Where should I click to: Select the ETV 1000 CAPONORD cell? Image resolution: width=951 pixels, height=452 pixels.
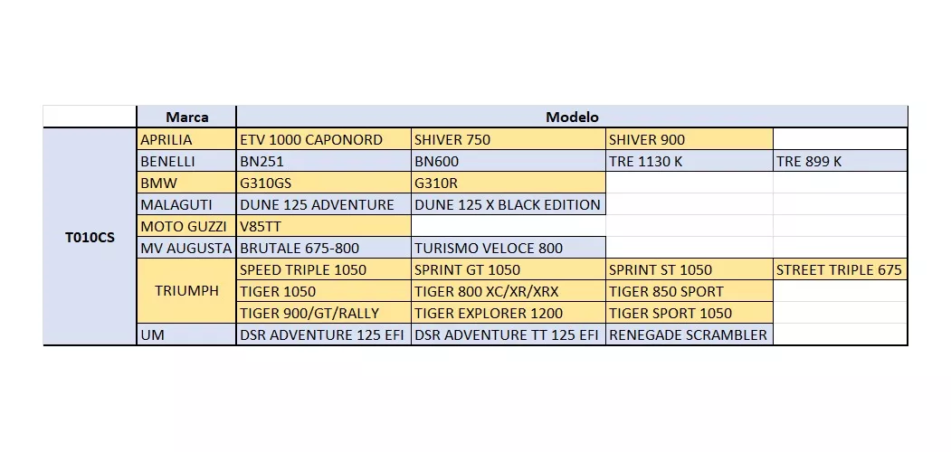pos(324,139)
